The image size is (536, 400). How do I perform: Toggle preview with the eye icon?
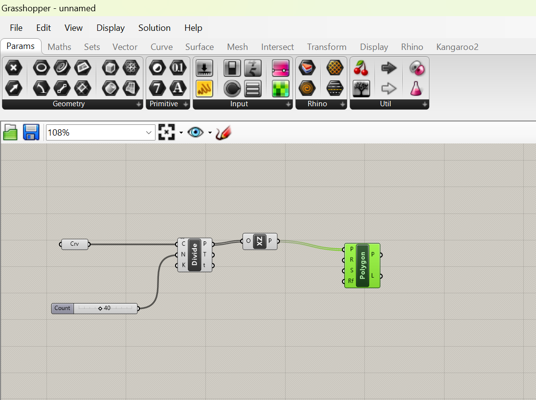[195, 132]
